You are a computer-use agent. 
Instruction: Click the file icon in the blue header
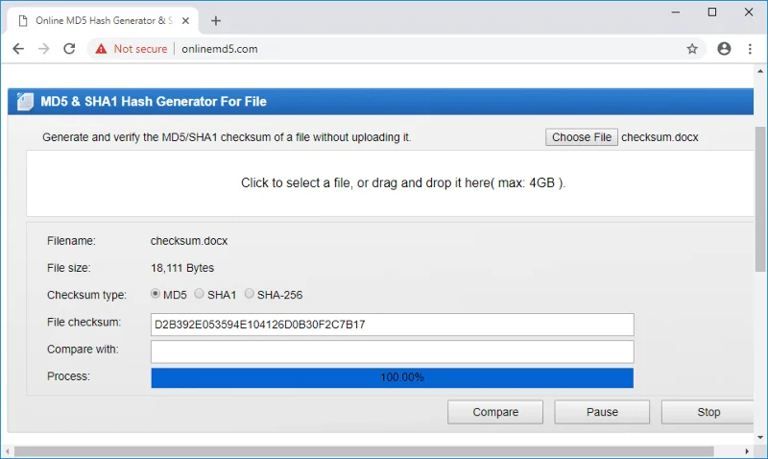point(25,102)
